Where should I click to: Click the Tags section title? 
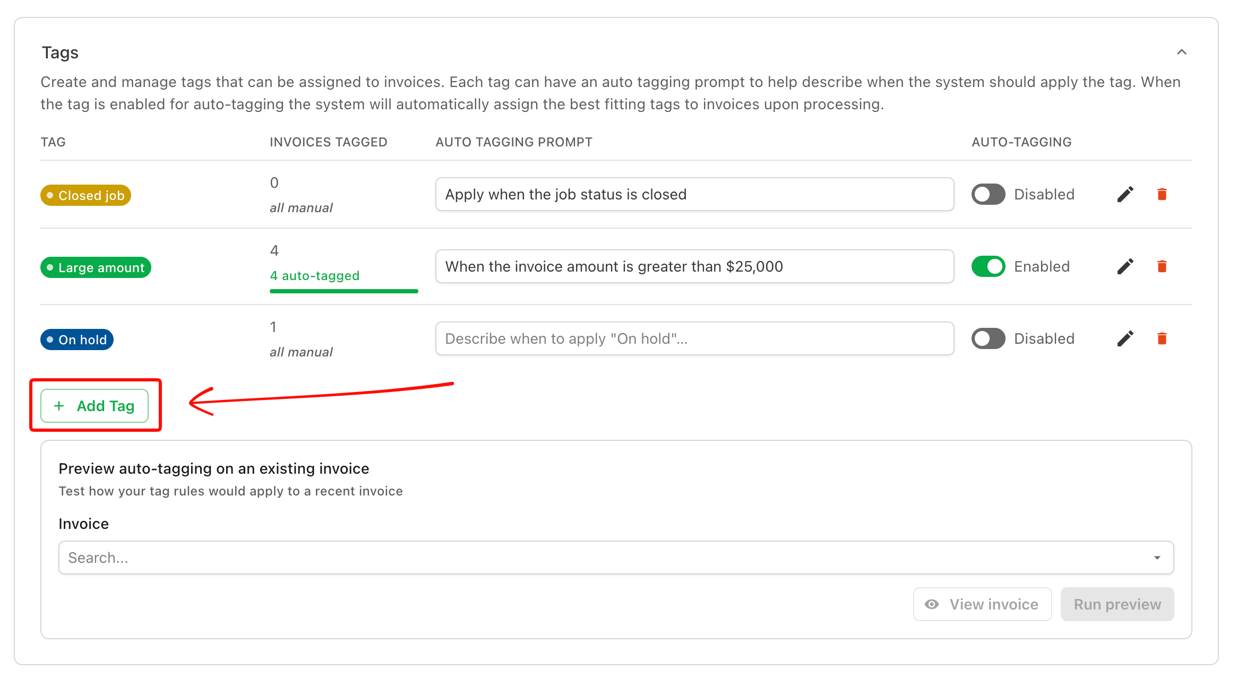(60, 53)
